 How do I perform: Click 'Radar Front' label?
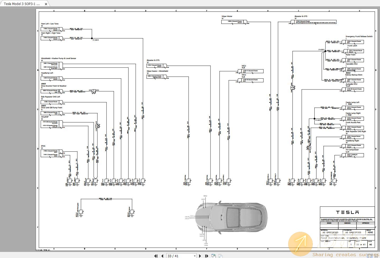tap(350, 55)
